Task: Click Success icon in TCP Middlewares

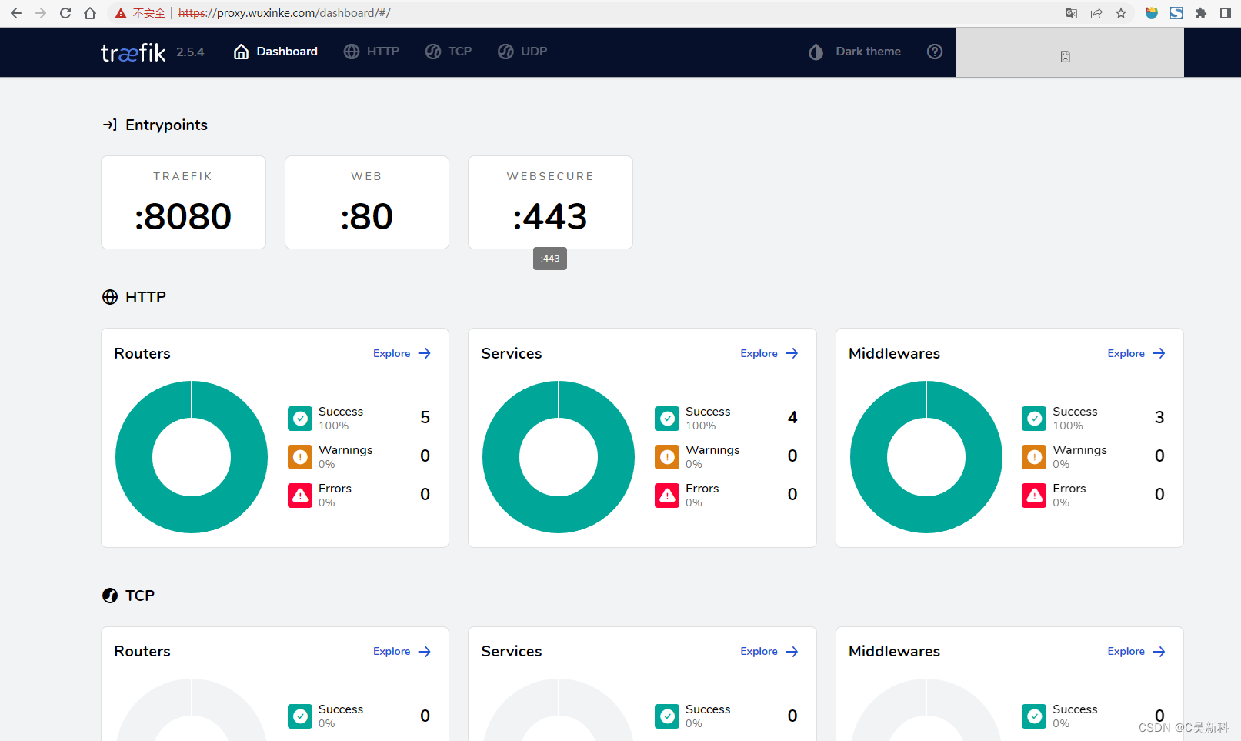Action: [1034, 716]
